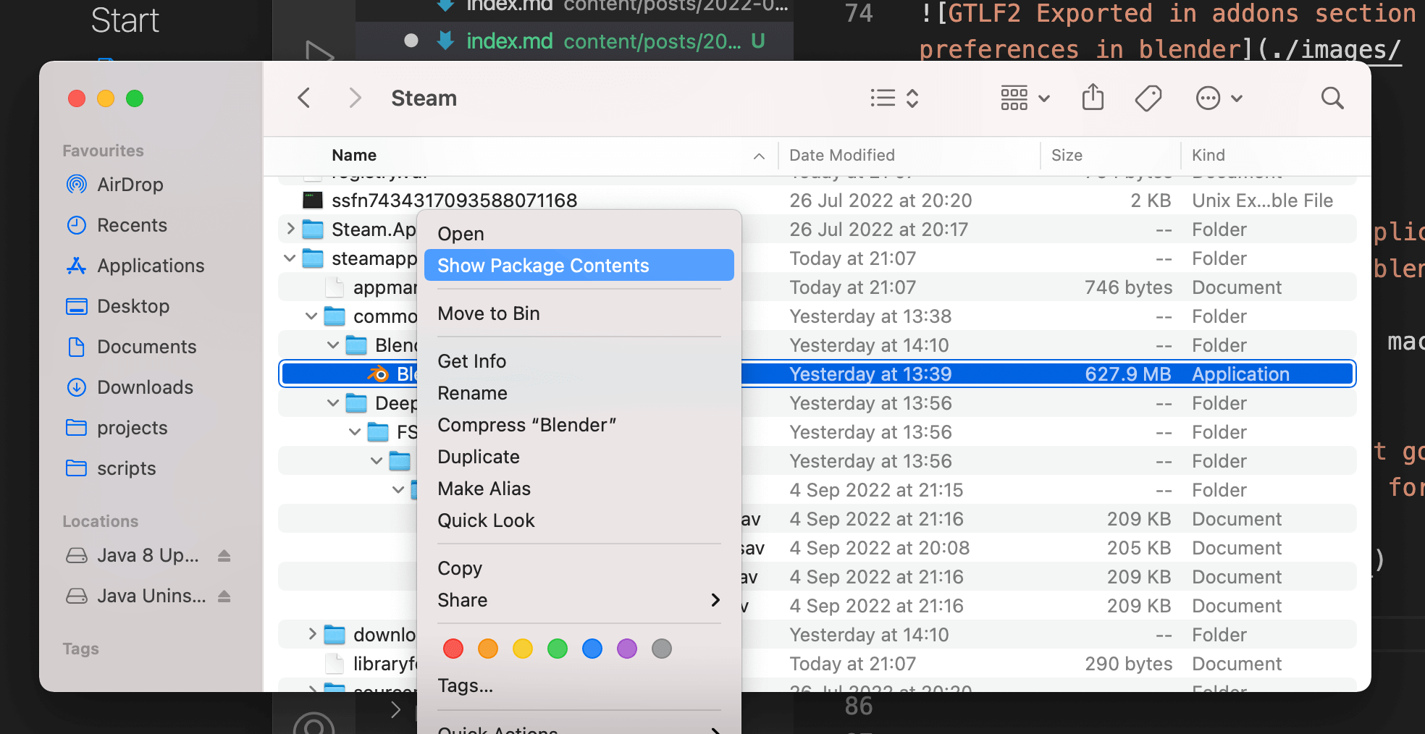Open scripts folder in sidebar
Viewport: 1425px width, 734px height.
(x=110, y=468)
